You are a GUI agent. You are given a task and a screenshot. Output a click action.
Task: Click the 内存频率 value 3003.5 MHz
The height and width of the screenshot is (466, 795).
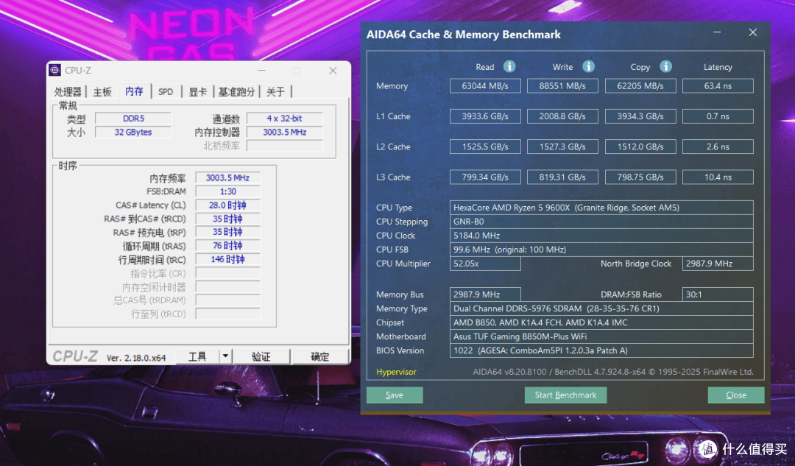227,177
